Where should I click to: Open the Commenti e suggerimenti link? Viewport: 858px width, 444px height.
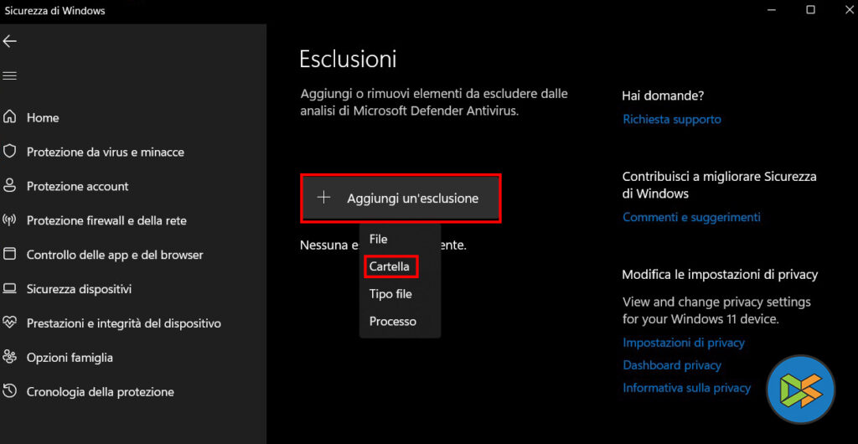pos(691,217)
